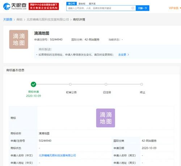Click the 商标详情 breadcrumb text

[79, 20]
